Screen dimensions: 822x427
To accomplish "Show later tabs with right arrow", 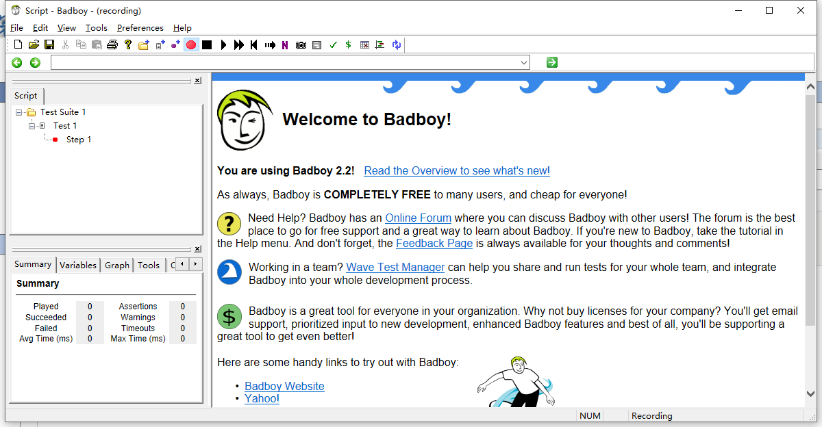I will 196,264.
